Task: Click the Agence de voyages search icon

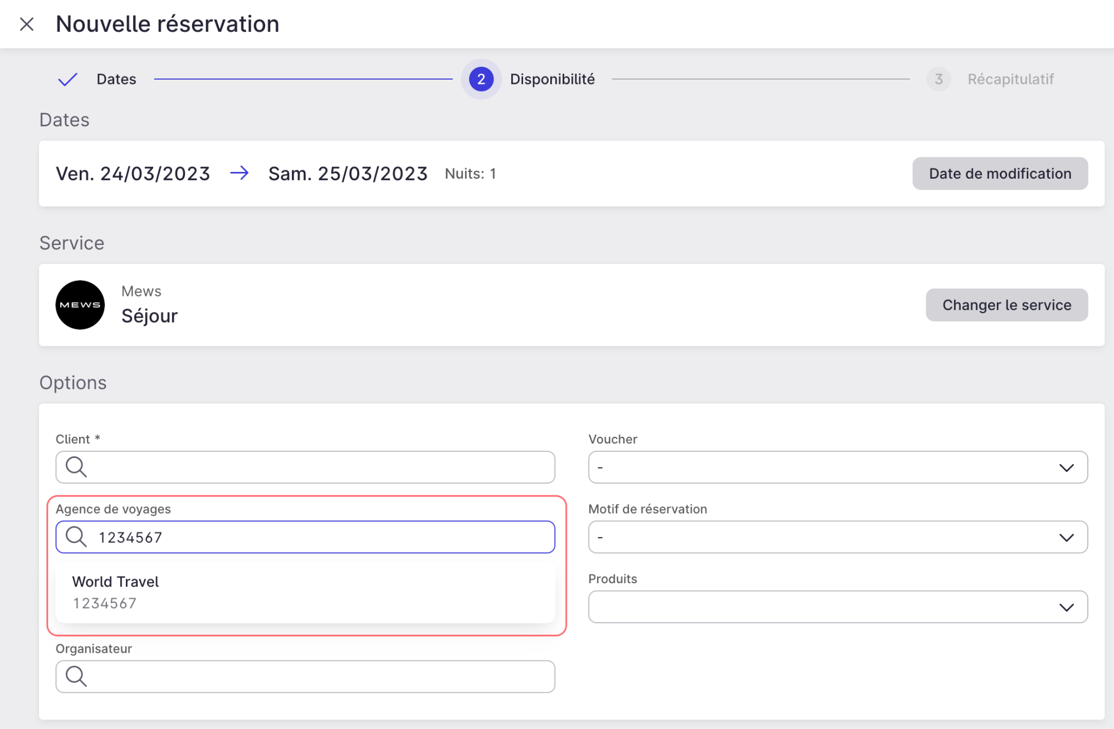Action: coord(76,537)
